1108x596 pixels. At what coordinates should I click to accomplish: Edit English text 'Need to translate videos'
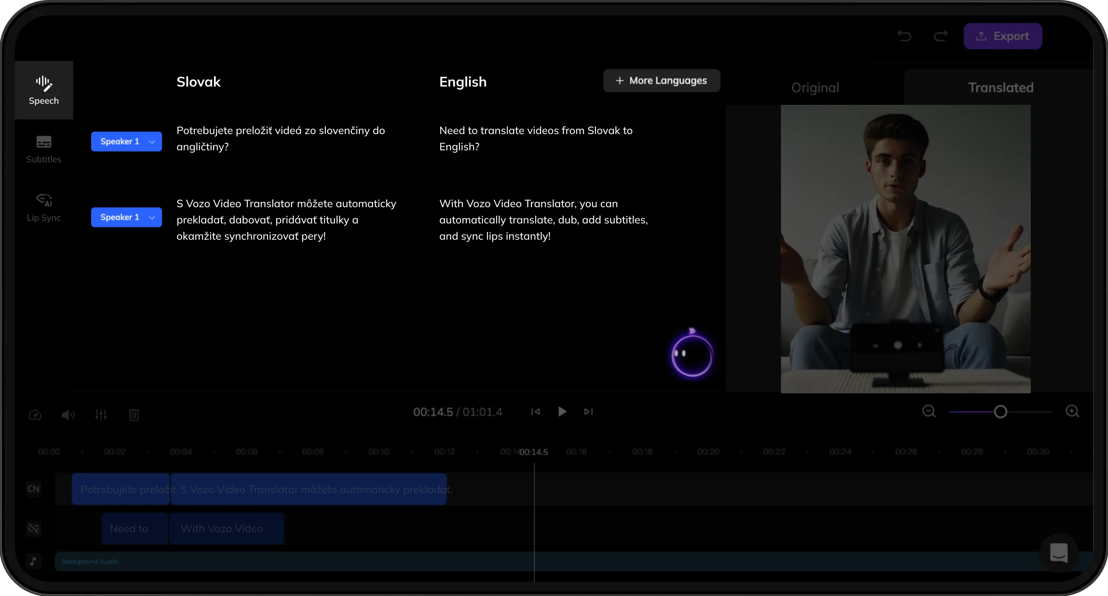(536, 139)
